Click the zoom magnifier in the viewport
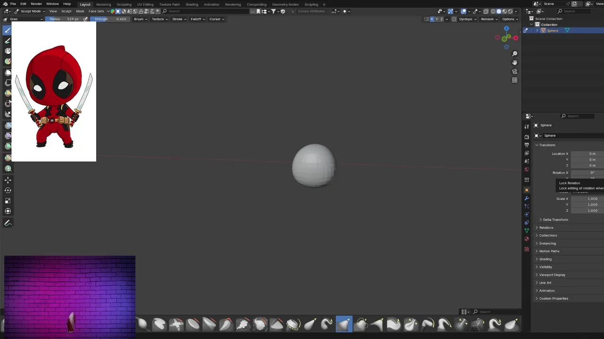 (514, 53)
